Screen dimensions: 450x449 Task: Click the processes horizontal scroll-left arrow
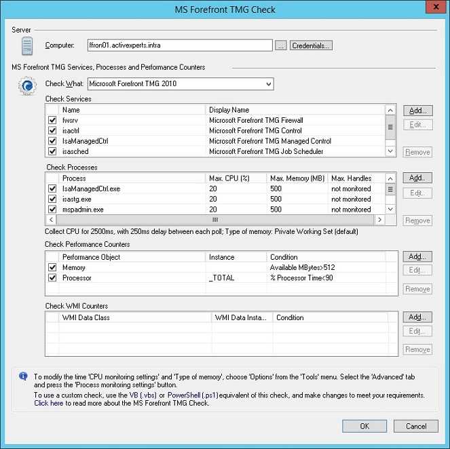[x=51, y=220]
